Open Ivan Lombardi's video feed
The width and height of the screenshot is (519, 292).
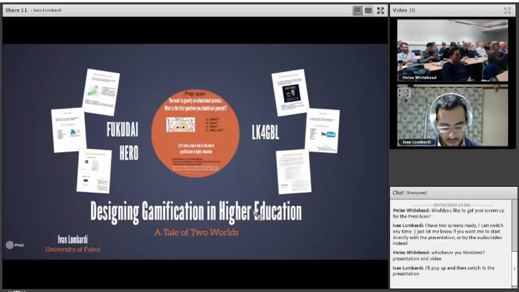[452, 115]
